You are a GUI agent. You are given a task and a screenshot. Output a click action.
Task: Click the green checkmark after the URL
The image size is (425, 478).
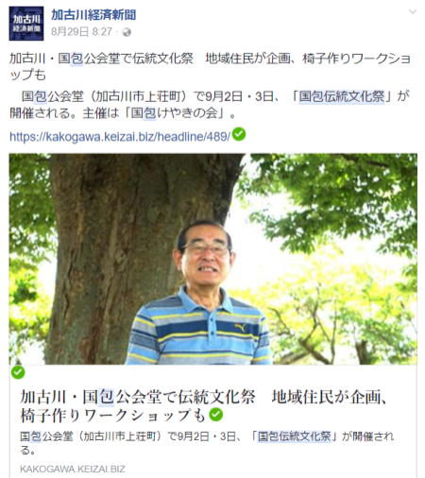(x=239, y=134)
